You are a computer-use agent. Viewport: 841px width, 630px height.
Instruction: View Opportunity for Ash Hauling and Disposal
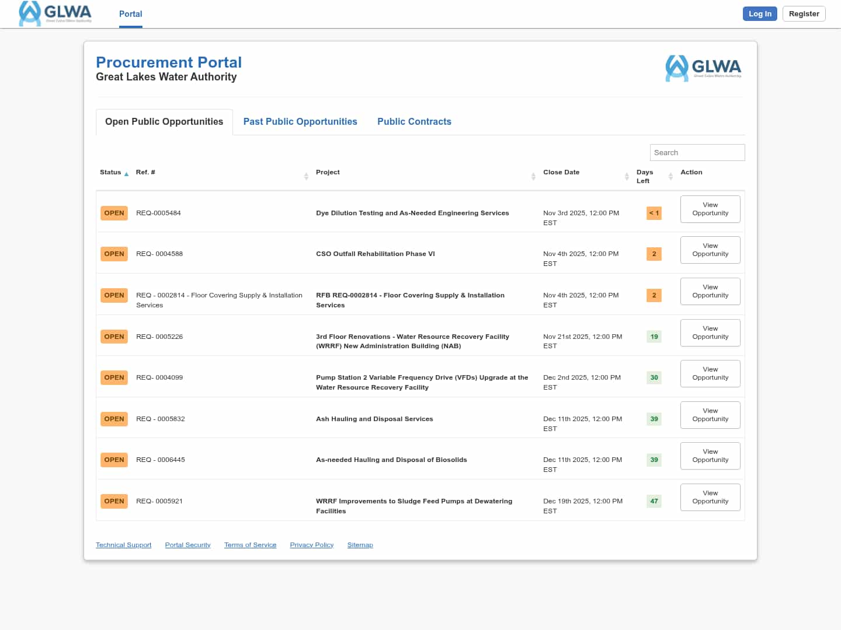pyautogui.click(x=710, y=415)
